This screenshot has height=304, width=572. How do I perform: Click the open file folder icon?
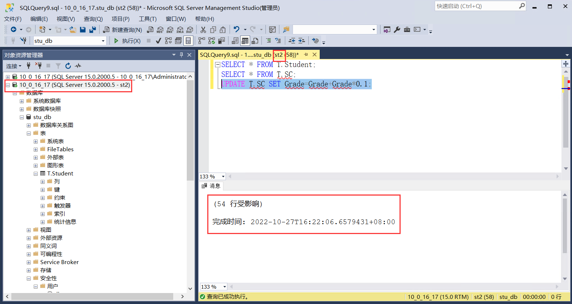click(x=73, y=30)
